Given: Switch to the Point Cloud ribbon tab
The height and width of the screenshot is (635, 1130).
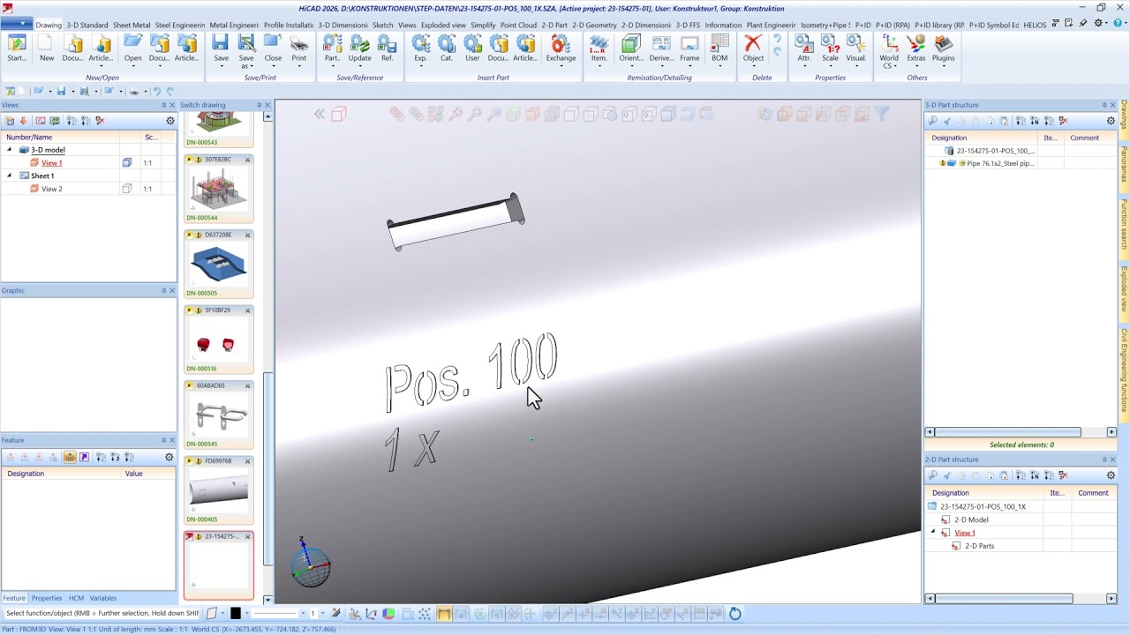Looking at the screenshot, I should 518,25.
